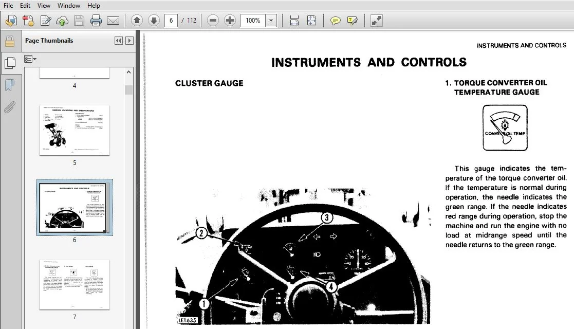
Task: Click the upload to cloud icon
Action: pyautogui.click(x=62, y=21)
